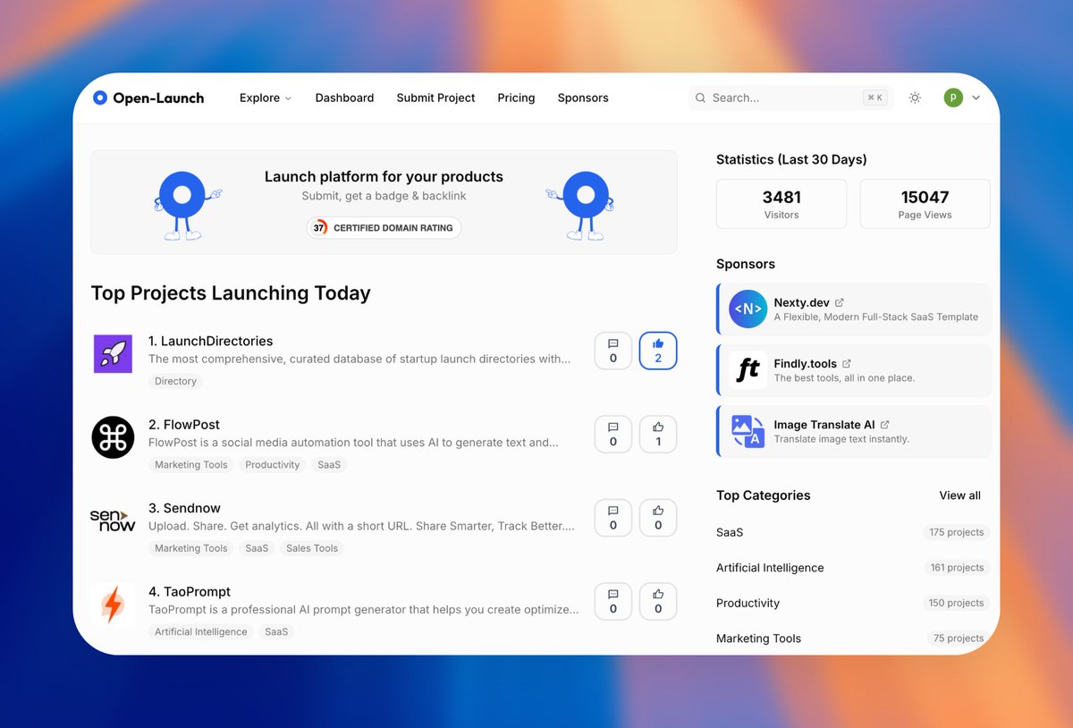1073x728 pixels.
Task: Click the 3481 Visitors statistic card
Action: (x=782, y=204)
